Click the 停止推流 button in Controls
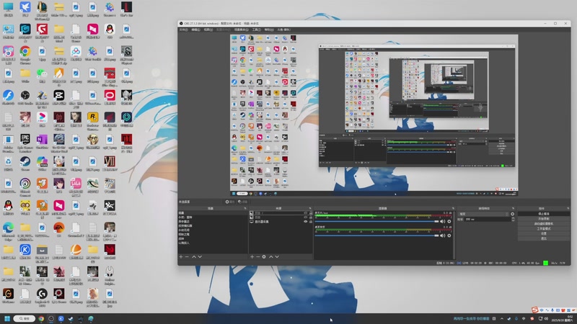The image size is (577, 324). 544,214
